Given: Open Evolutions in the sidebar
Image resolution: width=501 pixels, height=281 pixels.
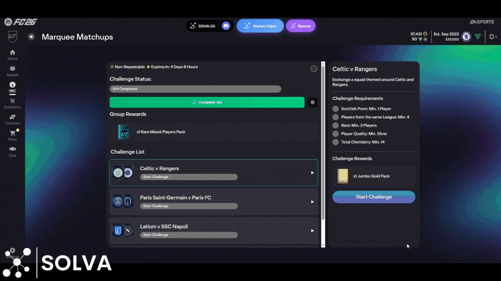Looking at the screenshot, I should click(13, 103).
